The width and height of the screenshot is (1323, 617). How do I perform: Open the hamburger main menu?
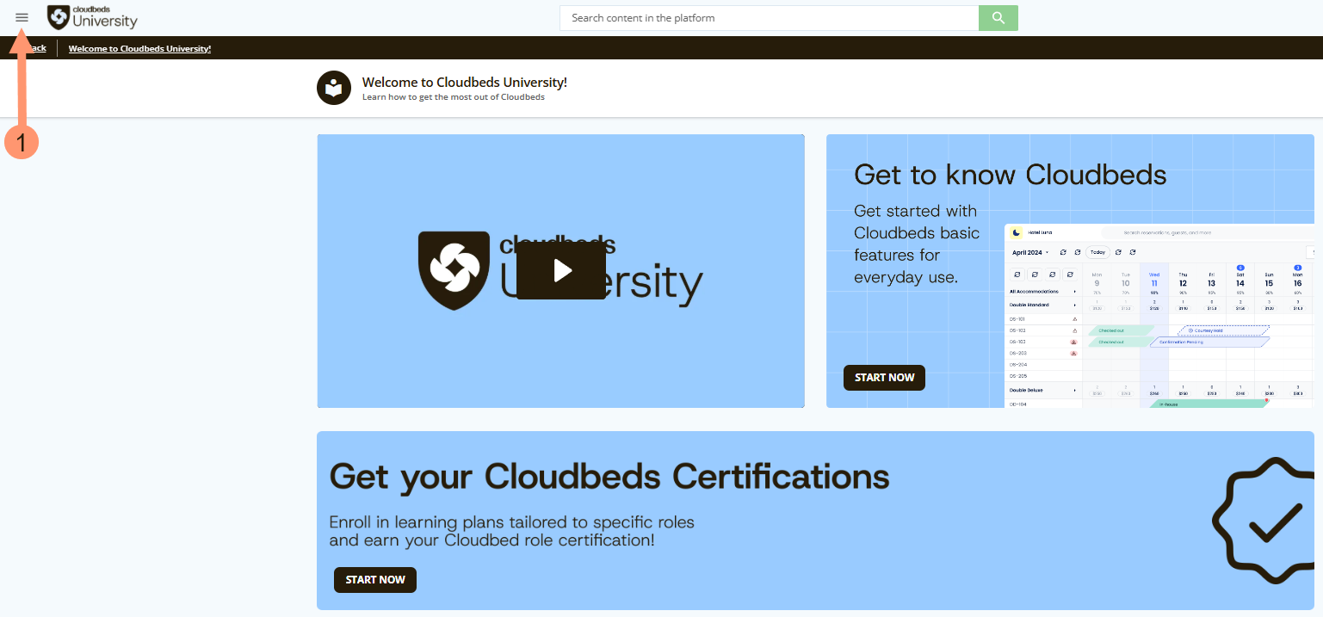22,17
